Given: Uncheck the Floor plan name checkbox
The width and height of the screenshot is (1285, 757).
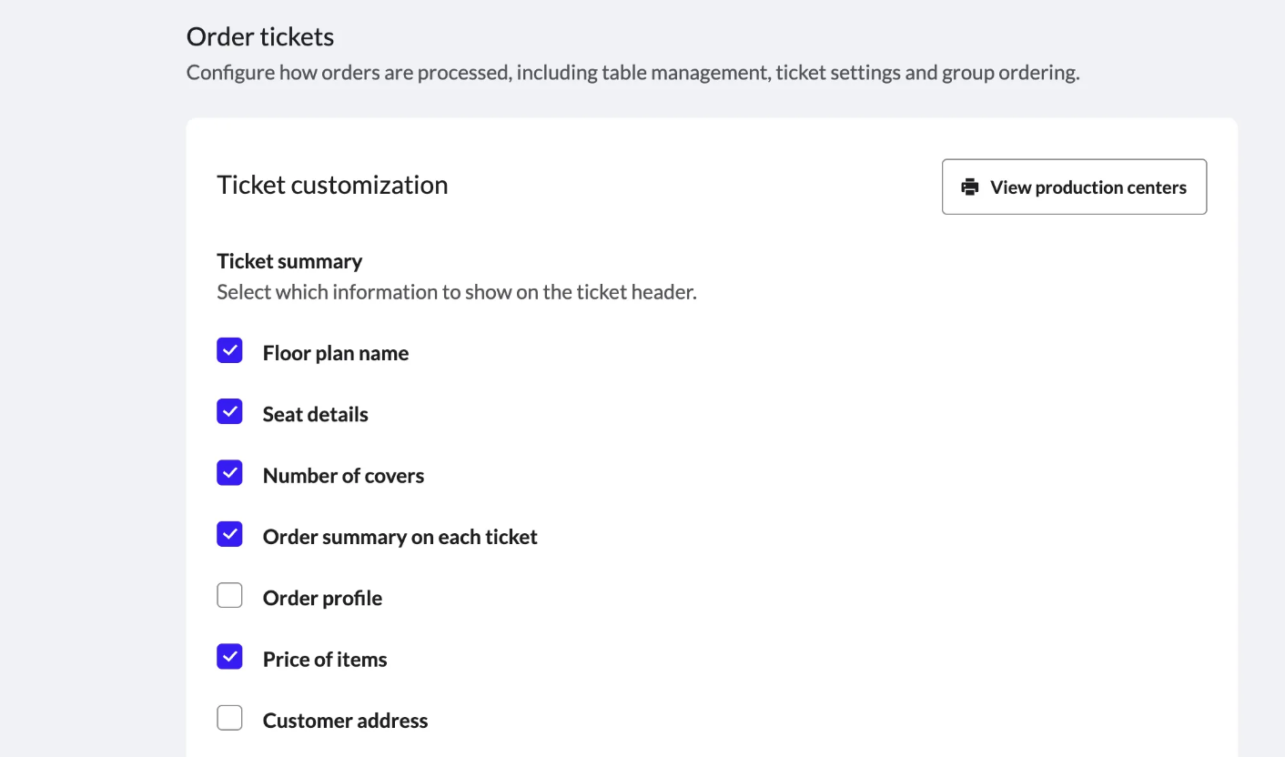Looking at the screenshot, I should pyautogui.click(x=229, y=350).
